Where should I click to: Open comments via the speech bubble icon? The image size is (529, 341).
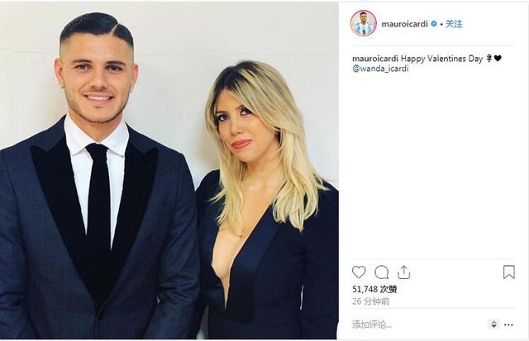[382, 272]
